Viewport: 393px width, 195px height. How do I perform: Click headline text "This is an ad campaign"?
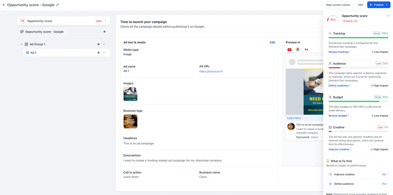coord(139,143)
